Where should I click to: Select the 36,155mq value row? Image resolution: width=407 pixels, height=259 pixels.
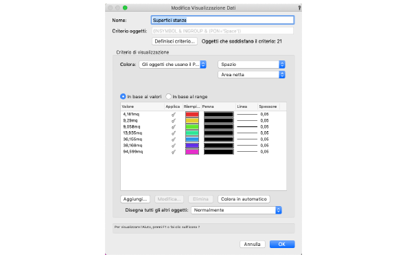coord(203,139)
